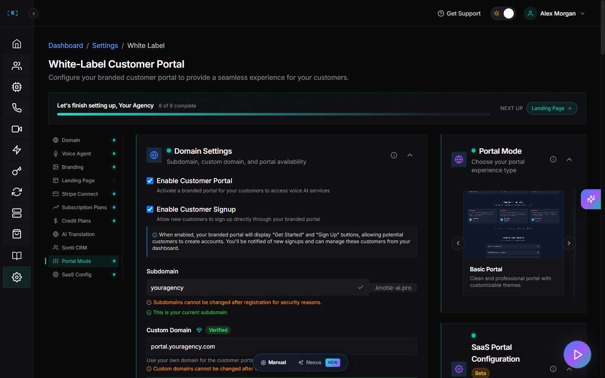Click the Beta badge

(480, 373)
